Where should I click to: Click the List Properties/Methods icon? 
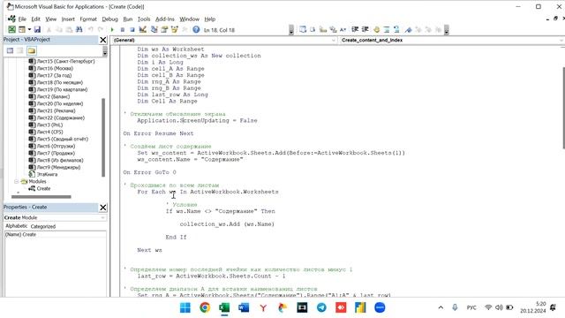303,29
